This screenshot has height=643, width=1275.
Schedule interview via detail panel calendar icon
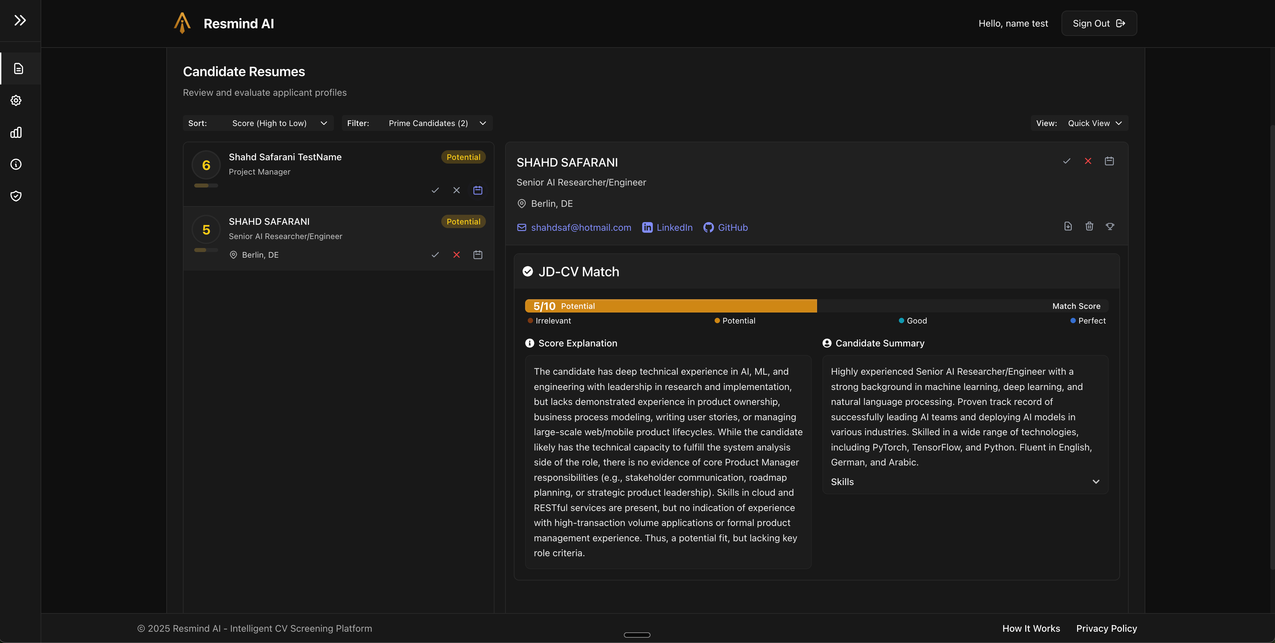pos(1109,161)
